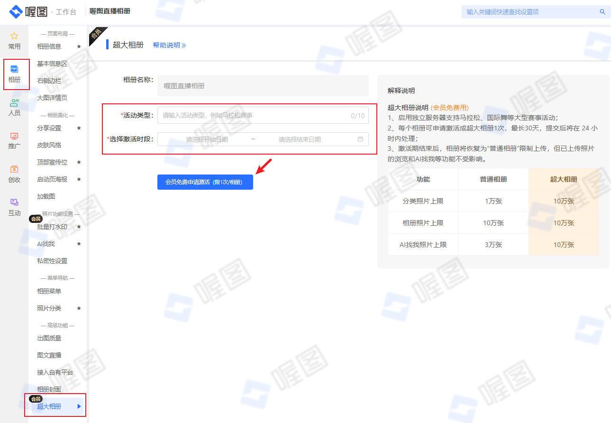Click the calendar icon in date range field
Viewport: 611px width, 423px height.
[360, 139]
